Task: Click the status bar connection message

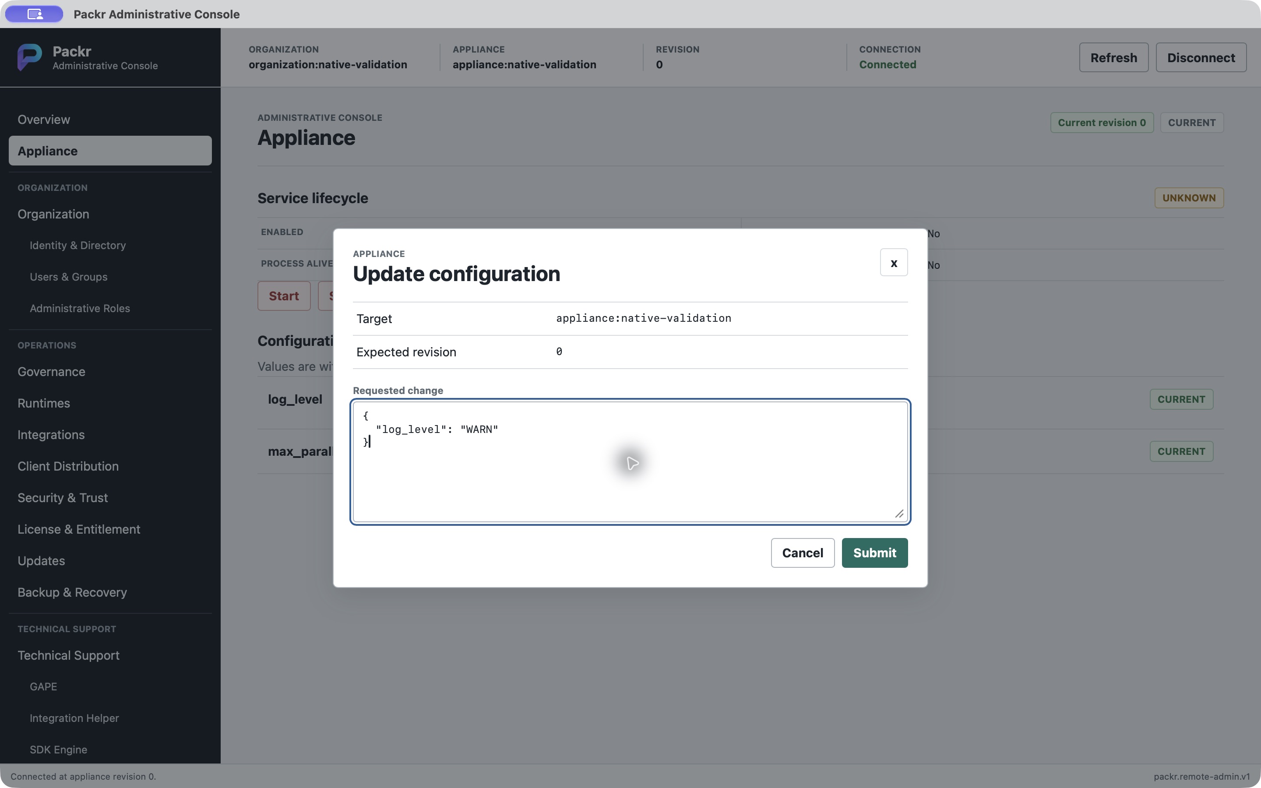Action: pyautogui.click(x=83, y=777)
